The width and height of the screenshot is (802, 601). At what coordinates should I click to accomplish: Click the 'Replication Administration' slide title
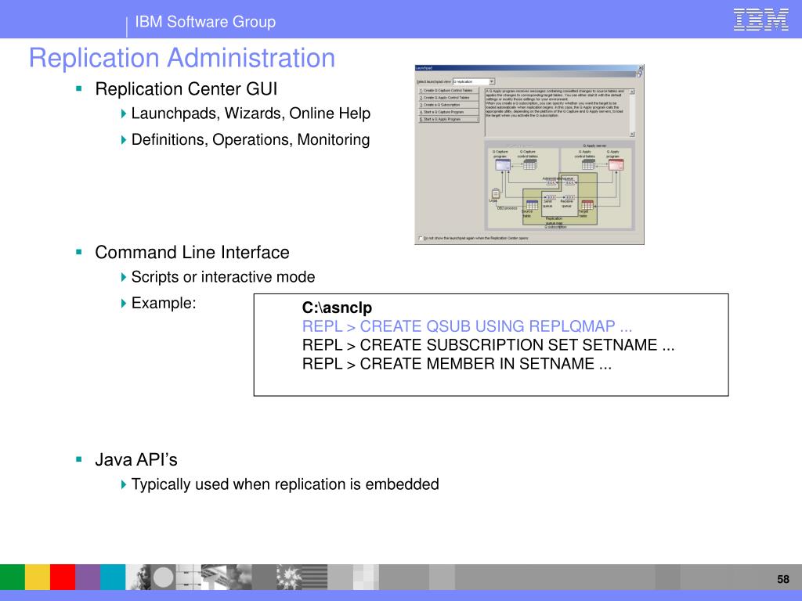pos(182,58)
